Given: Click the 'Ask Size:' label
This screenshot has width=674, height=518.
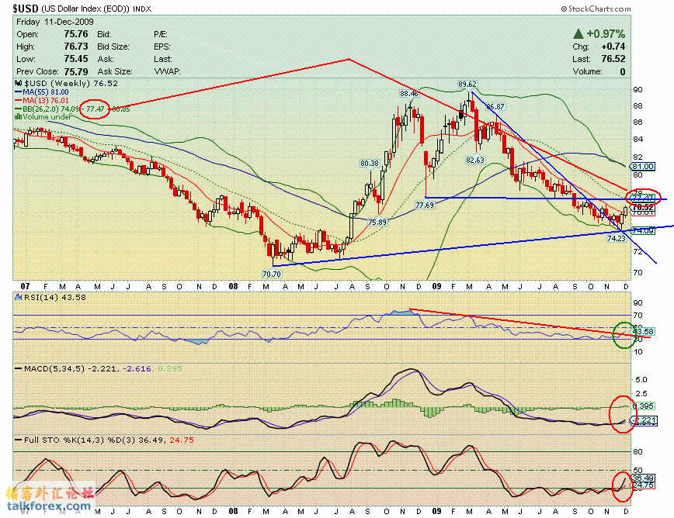Looking at the screenshot, I should (x=115, y=71).
